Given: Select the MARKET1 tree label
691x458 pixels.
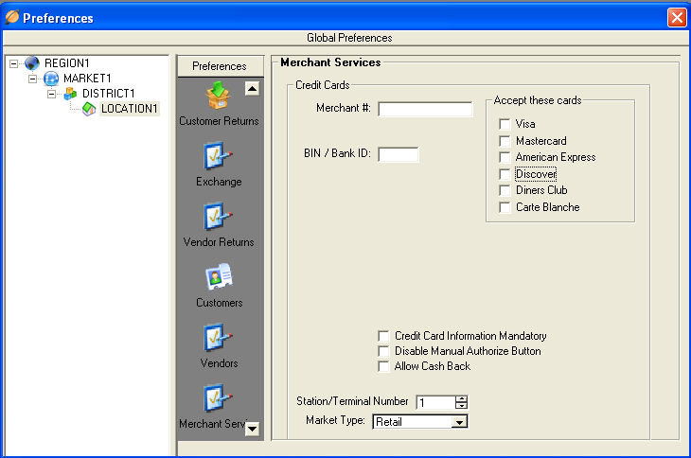Looking at the screenshot, I should point(87,79).
